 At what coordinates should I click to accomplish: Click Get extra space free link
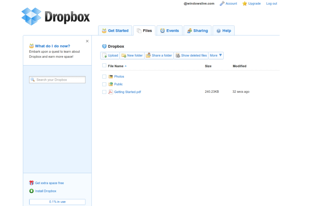pyautogui.click(x=49, y=183)
